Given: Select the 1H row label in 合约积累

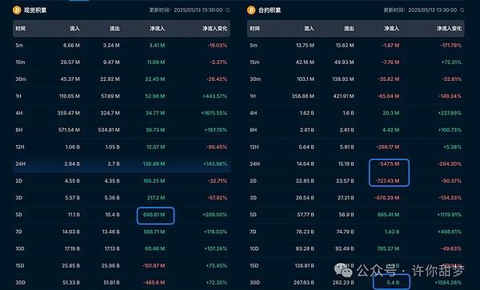Looking at the screenshot, I should click(253, 96).
